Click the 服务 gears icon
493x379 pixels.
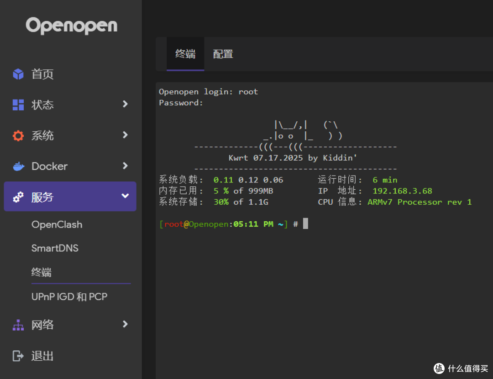(x=18, y=197)
